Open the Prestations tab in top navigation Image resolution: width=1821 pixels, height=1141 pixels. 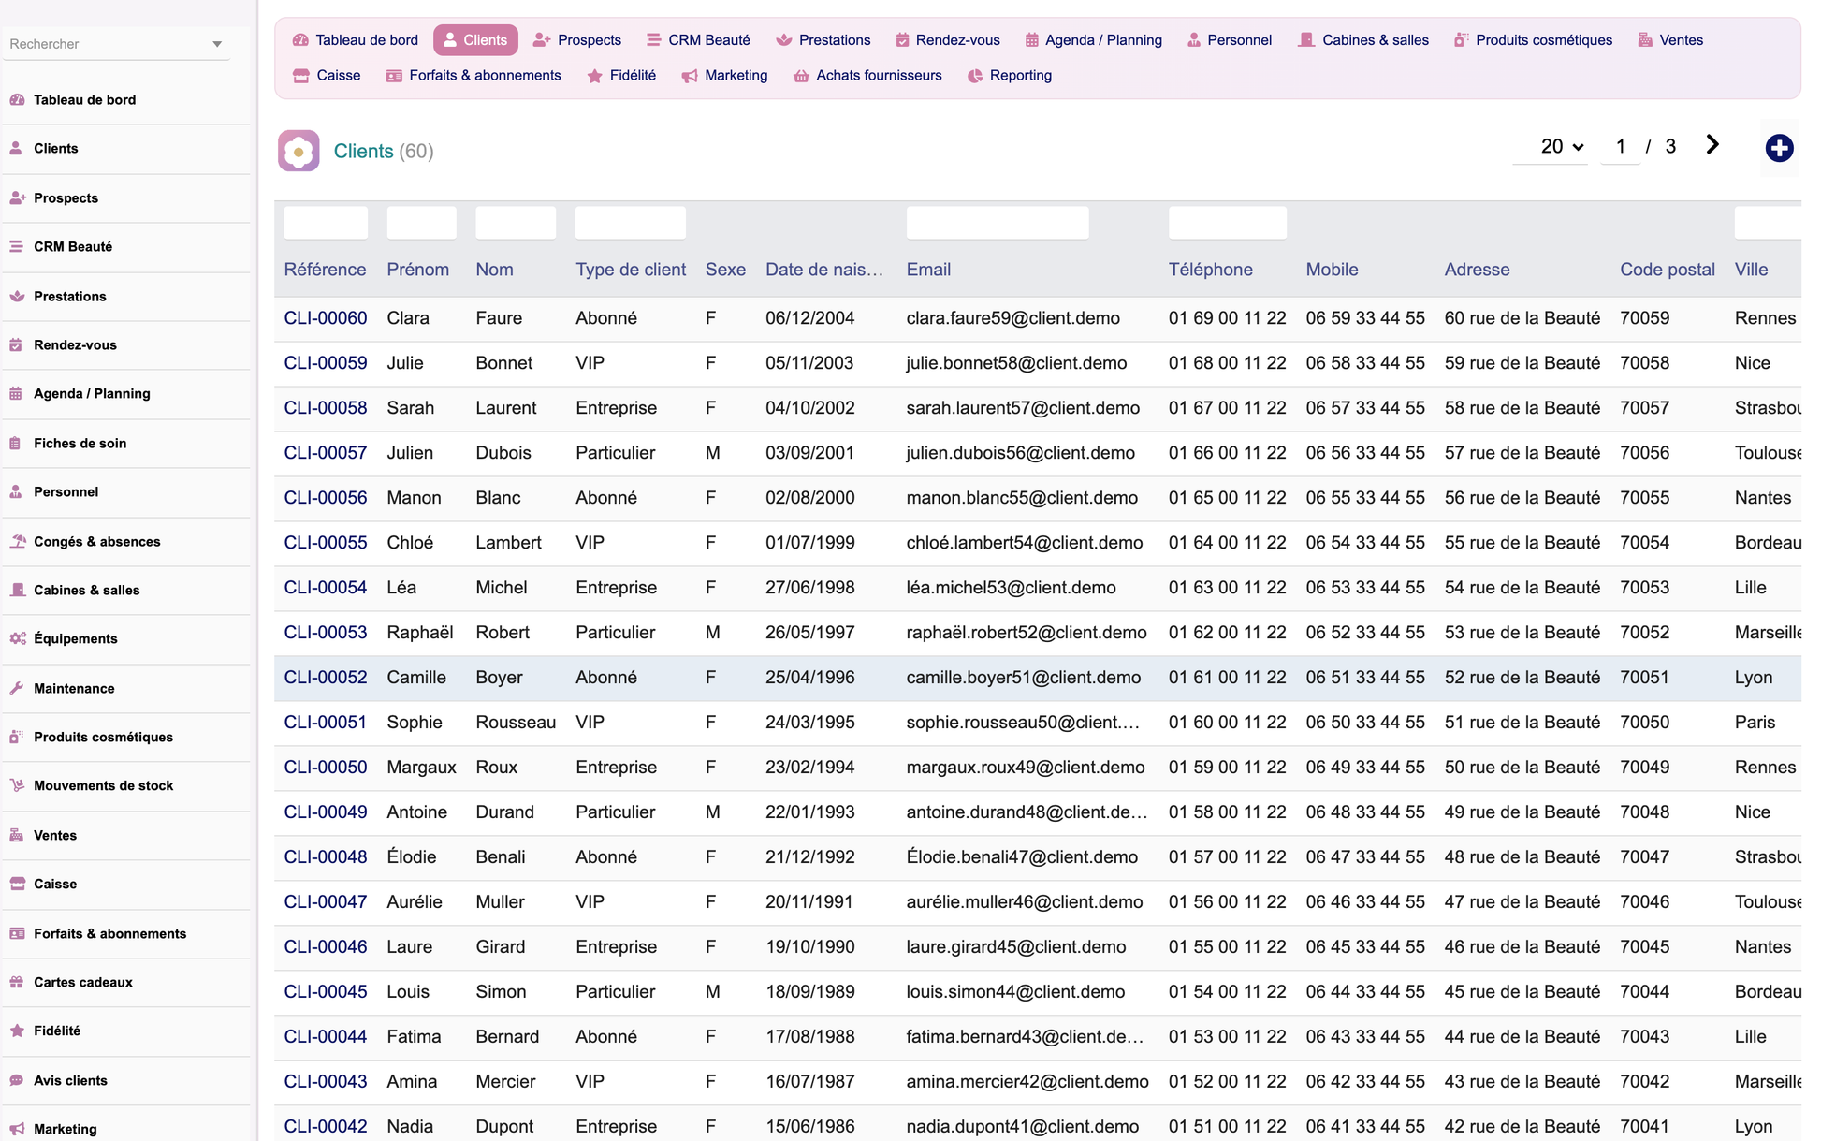(823, 40)
